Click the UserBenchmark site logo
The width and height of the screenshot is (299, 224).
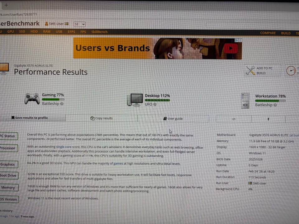point(20,23)
